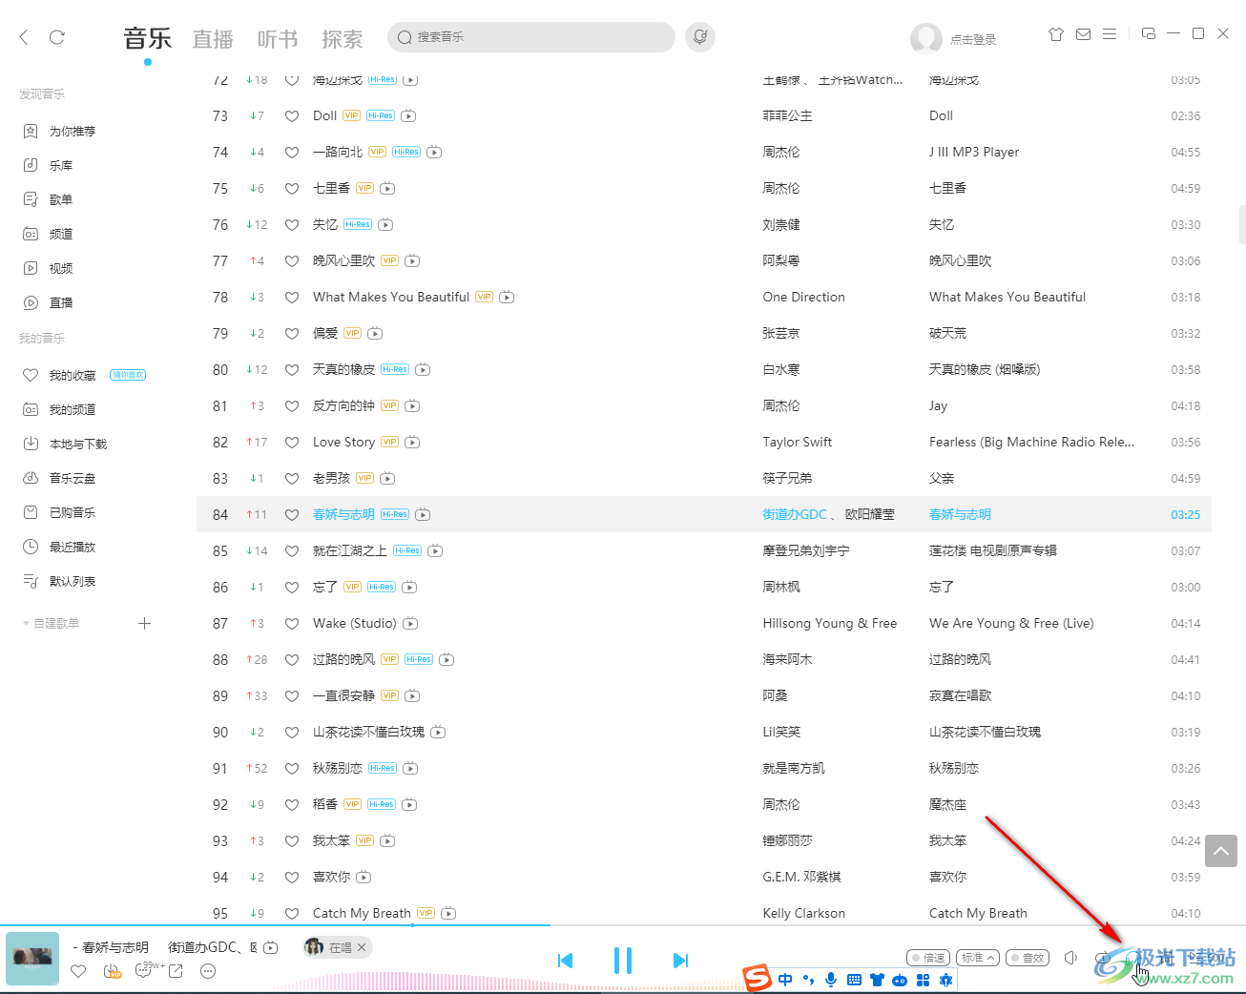
Task: Skip to the next track
Action: pos(680,961)
